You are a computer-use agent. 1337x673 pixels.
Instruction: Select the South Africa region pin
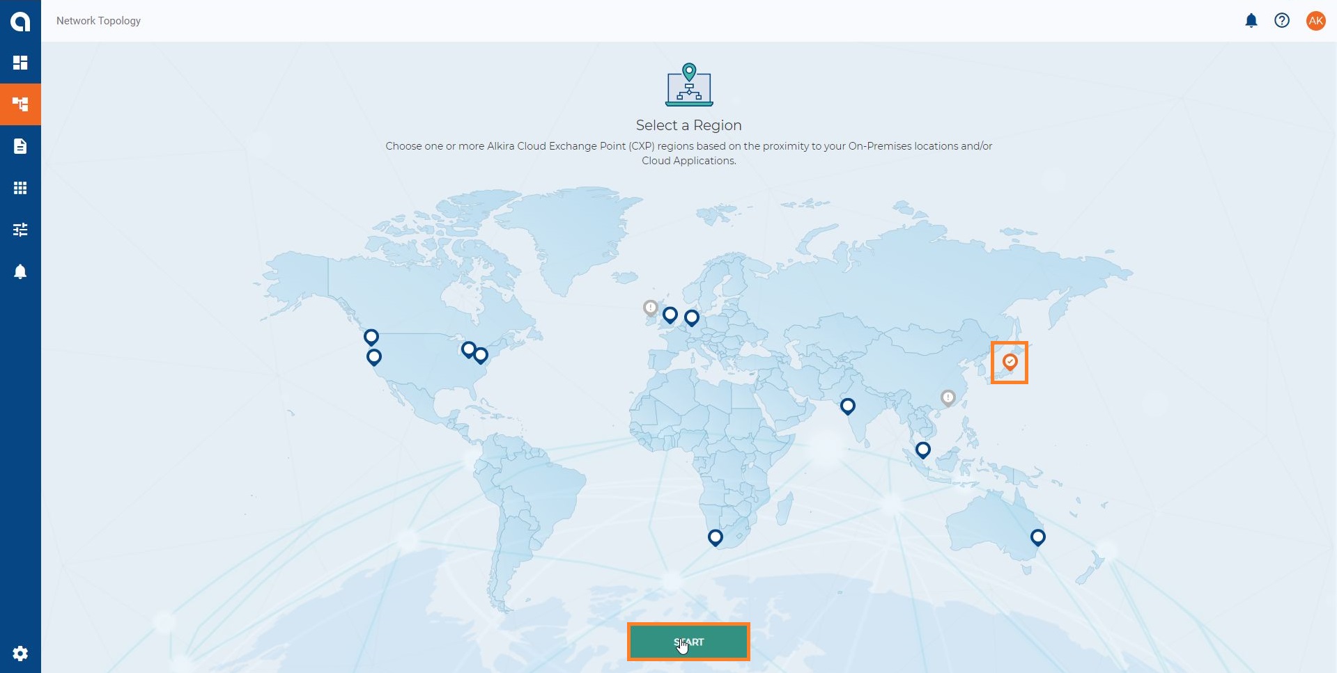(715, 537)
